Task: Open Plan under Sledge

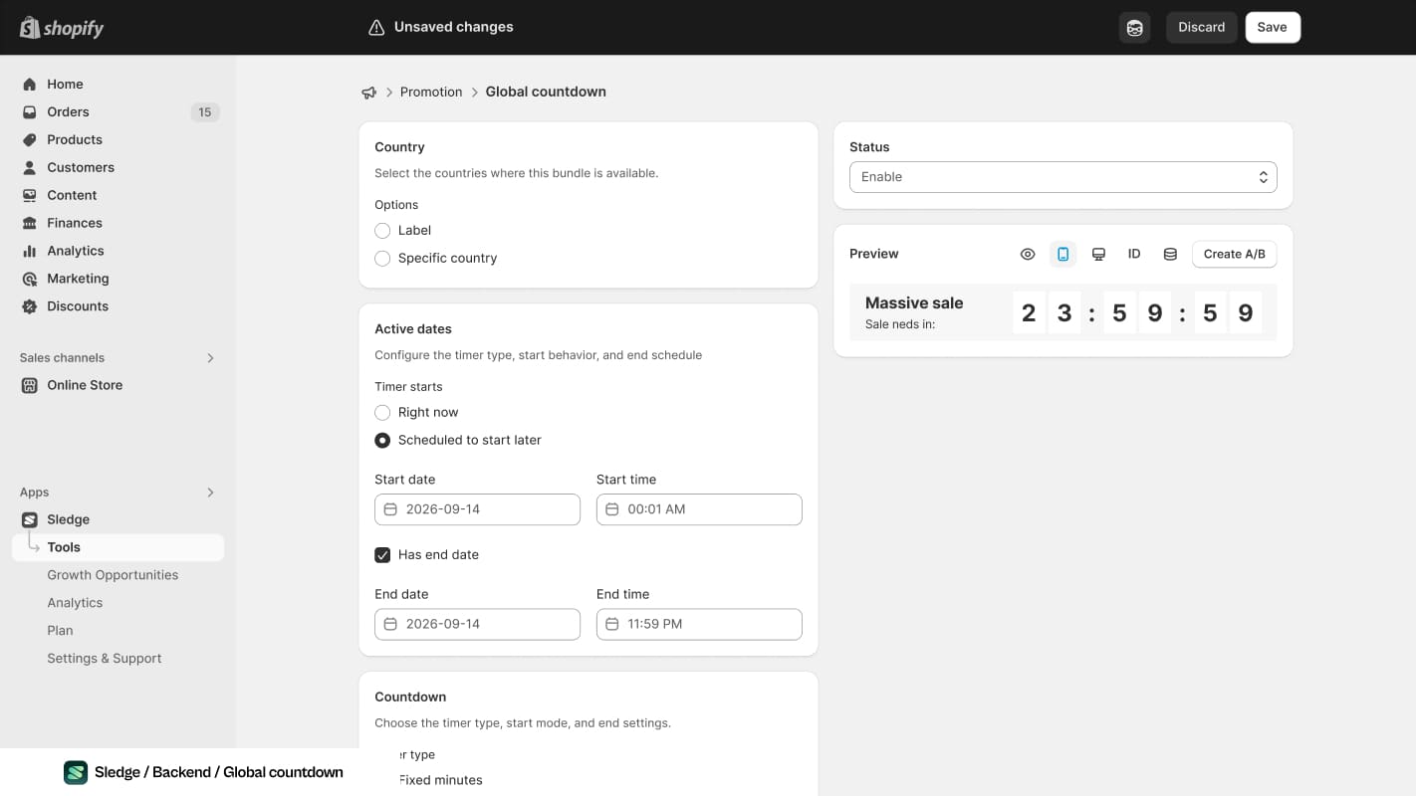Action: coord(60,632)
